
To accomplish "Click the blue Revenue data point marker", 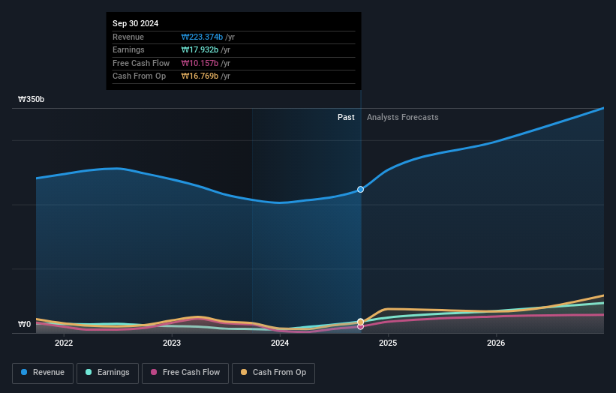I will (x=360, y=190).
